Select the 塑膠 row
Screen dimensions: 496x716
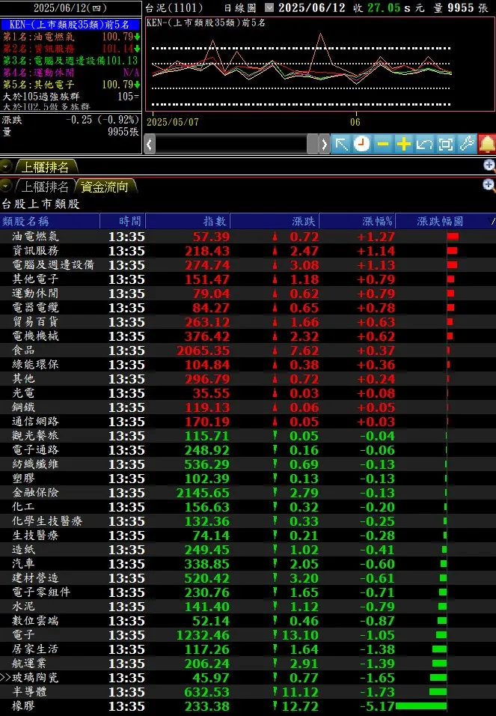coord(248,478)
